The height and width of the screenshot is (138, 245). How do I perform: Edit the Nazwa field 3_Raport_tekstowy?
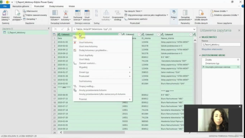(x=221, y=44)
